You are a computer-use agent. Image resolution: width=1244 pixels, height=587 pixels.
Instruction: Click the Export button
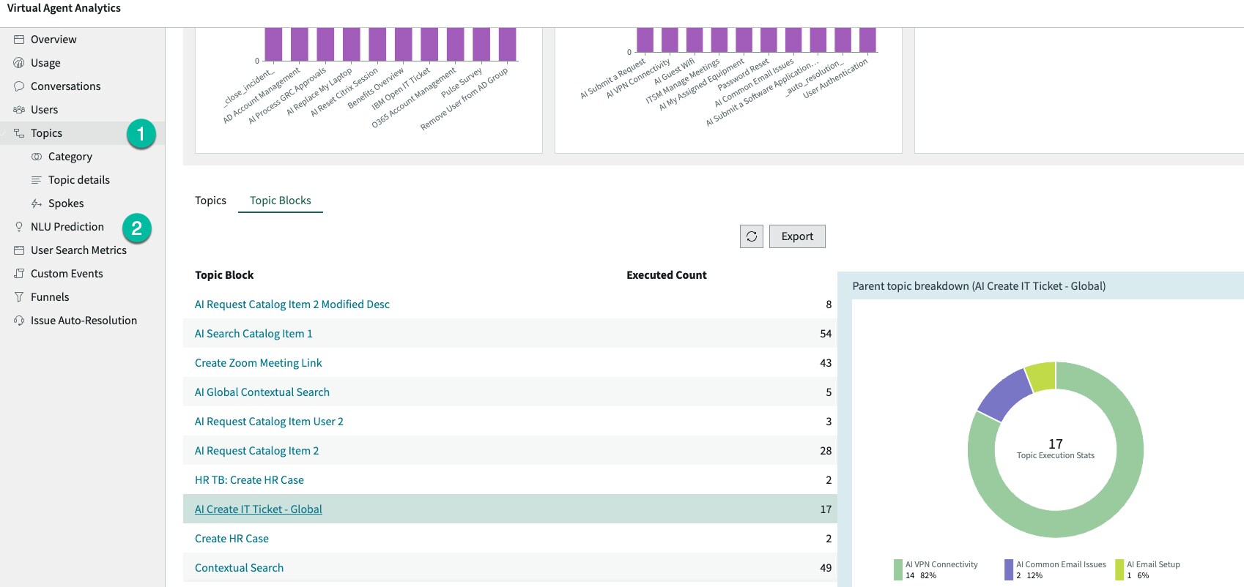797,236
